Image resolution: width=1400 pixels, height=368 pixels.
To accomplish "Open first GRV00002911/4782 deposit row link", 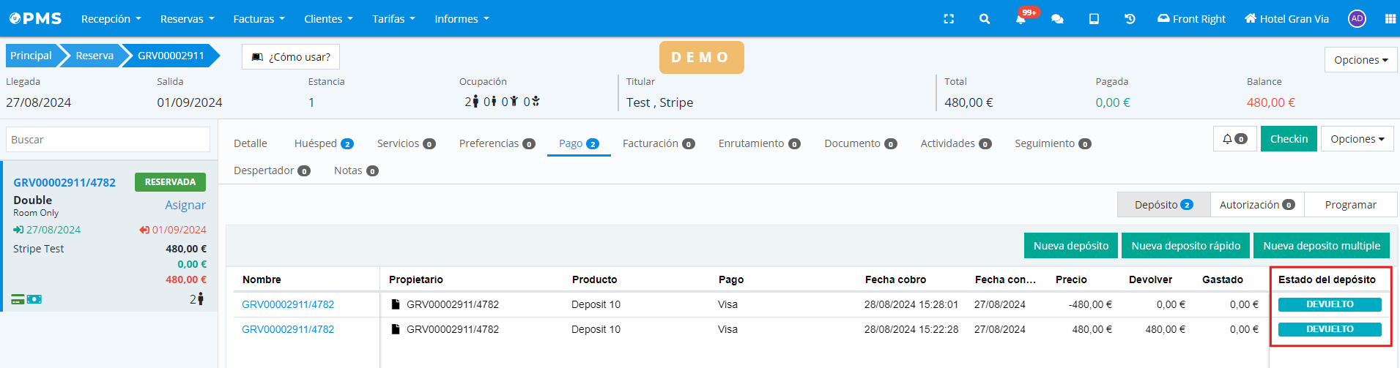I will [288, 304].
